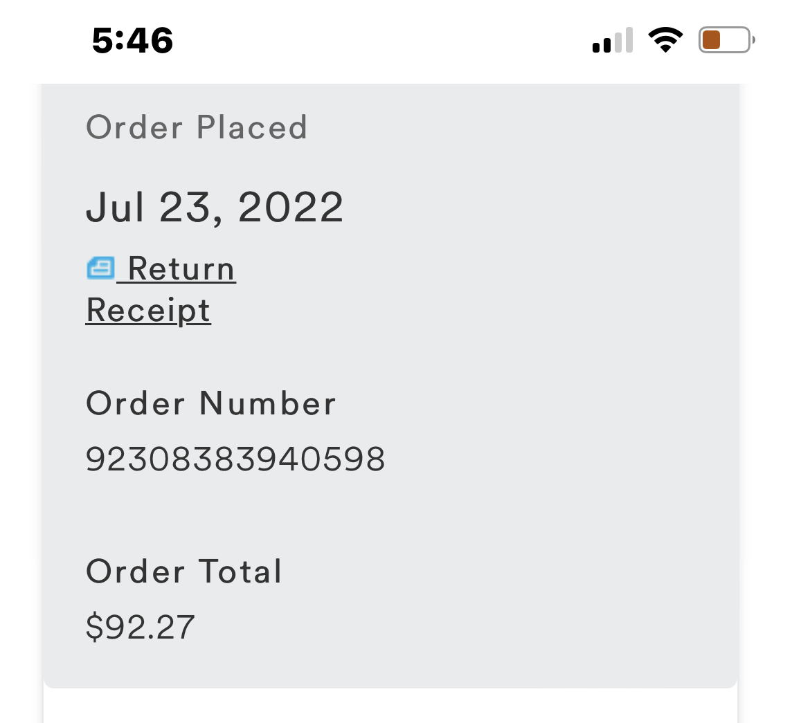The image size is (801, 723).
Task: Open the Return Receipt link
Action: tap(181, 269)
